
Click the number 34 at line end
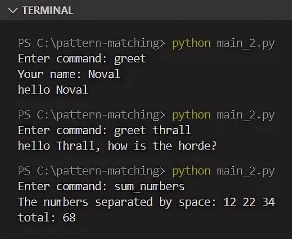tap(269, 202)
